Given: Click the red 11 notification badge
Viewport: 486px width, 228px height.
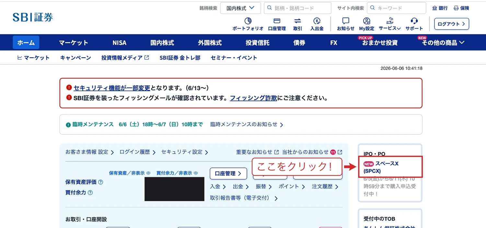Looking at the screenshot, I should [333, 152].
